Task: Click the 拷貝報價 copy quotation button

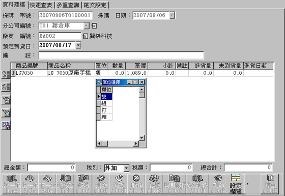Action: [174, 184]
